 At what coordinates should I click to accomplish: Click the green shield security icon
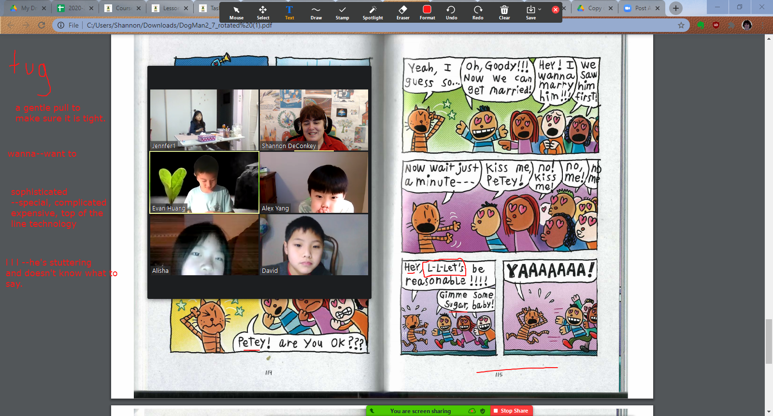[483, 411]
